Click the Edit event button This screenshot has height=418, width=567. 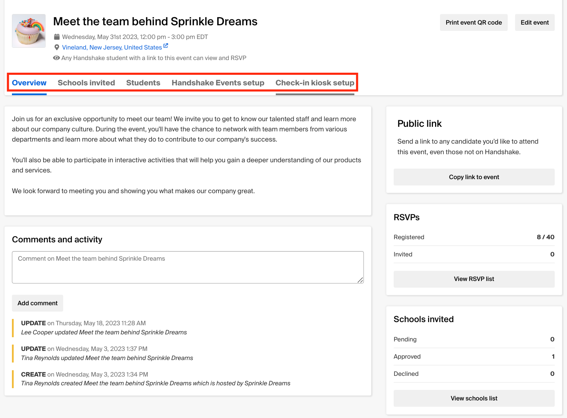click(535, 22)
